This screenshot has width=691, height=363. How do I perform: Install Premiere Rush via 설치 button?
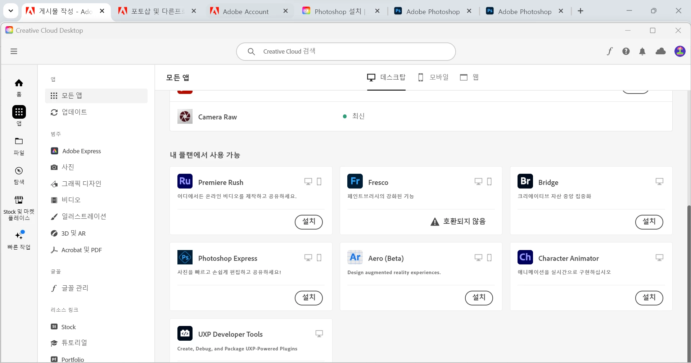[309, 222]
